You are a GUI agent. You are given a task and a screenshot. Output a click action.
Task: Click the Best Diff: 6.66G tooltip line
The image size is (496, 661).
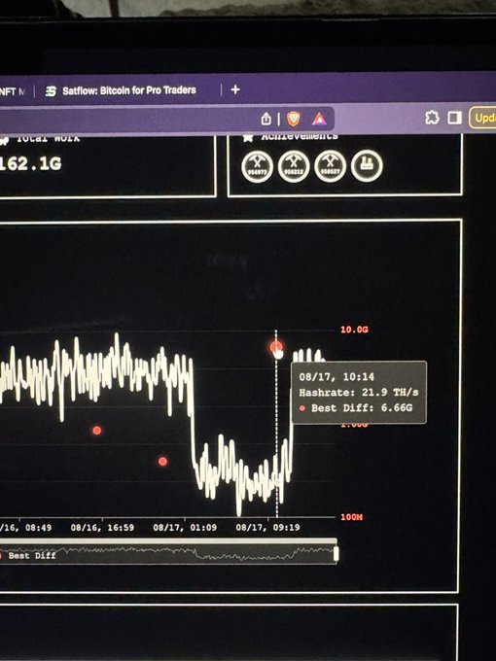pyautogui.click(x=356, y=408)
